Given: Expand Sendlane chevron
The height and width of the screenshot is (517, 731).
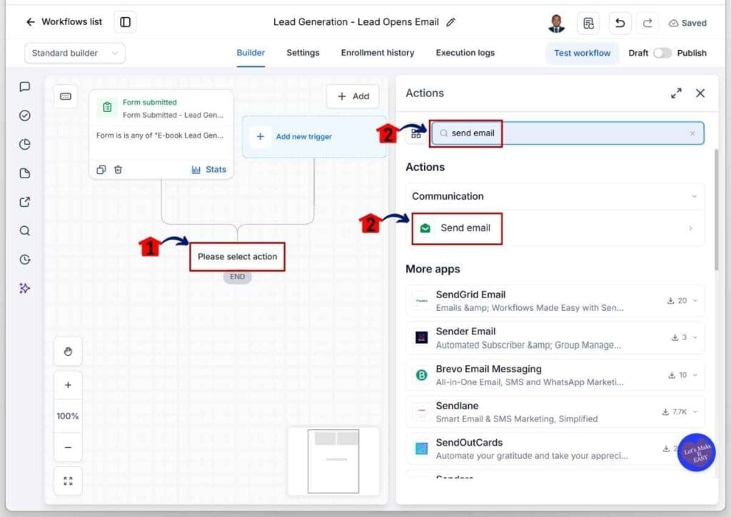Looking at the screenshot, I should tap(695, 411).
